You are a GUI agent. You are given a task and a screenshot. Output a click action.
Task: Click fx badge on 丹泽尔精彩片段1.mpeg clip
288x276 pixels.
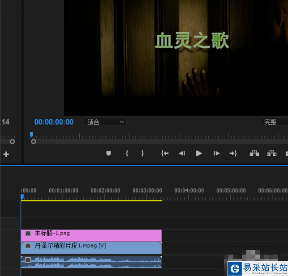[28, 246]
